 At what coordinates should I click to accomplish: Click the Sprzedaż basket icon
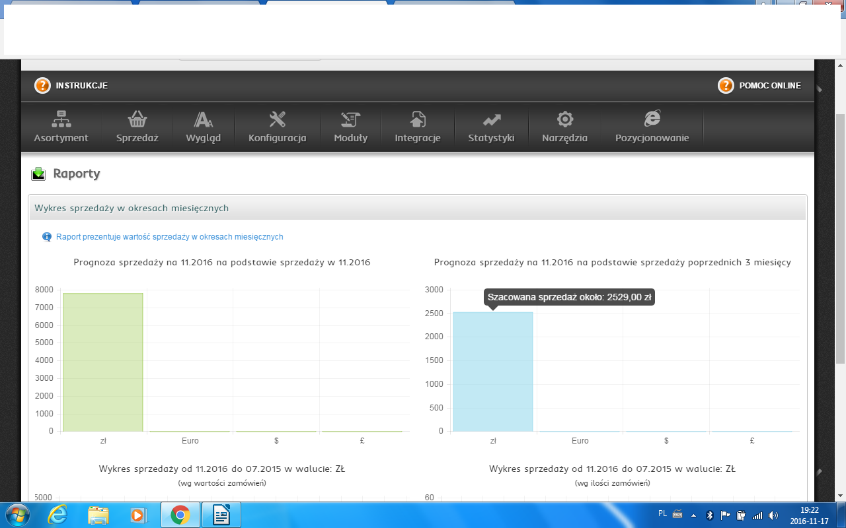click(137, 119)
